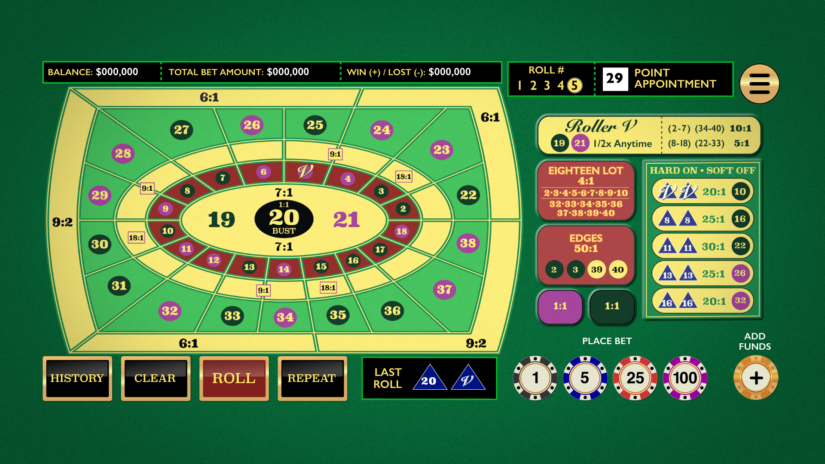
Task: Bet on the Eighteen Lot 4:1 box
Action: click(x=586, y=191)
